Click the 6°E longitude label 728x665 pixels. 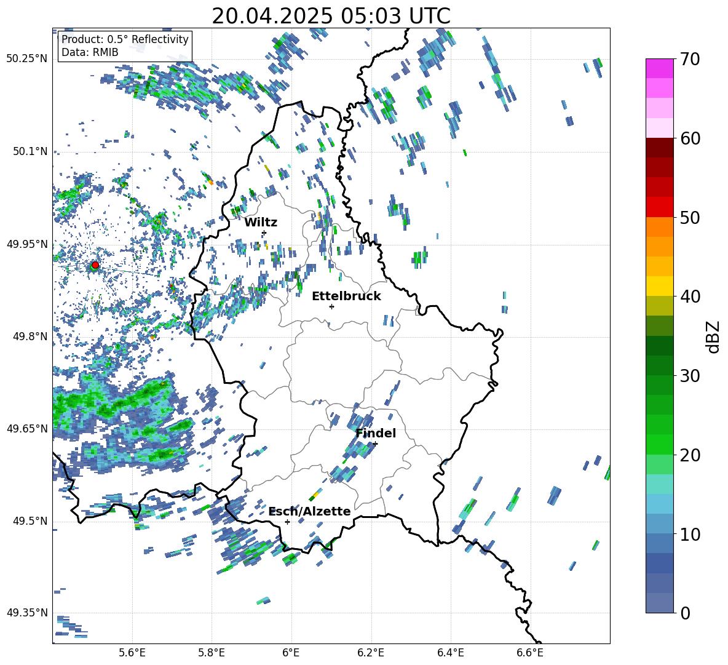(291, 653)
